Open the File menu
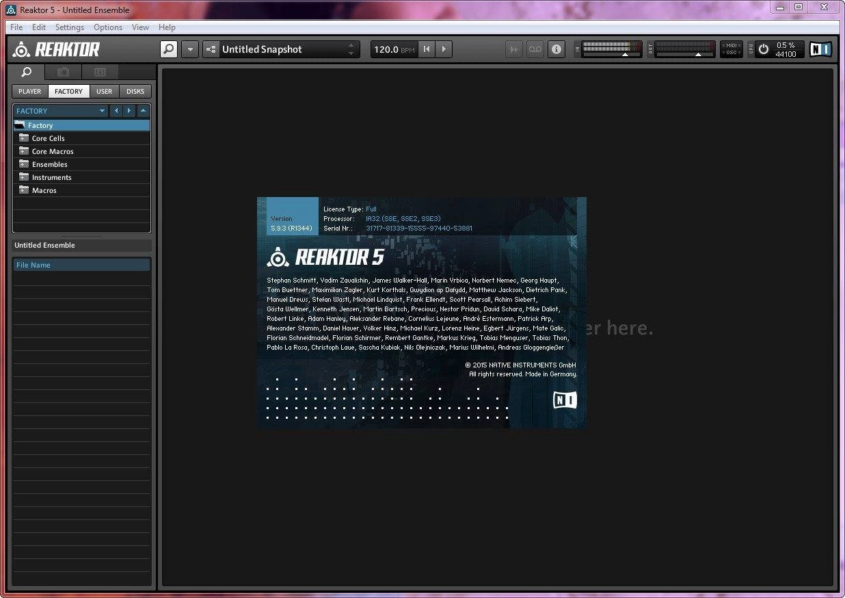Image resolution: width=845 pixels, height=598 pixels. (16, 27)
